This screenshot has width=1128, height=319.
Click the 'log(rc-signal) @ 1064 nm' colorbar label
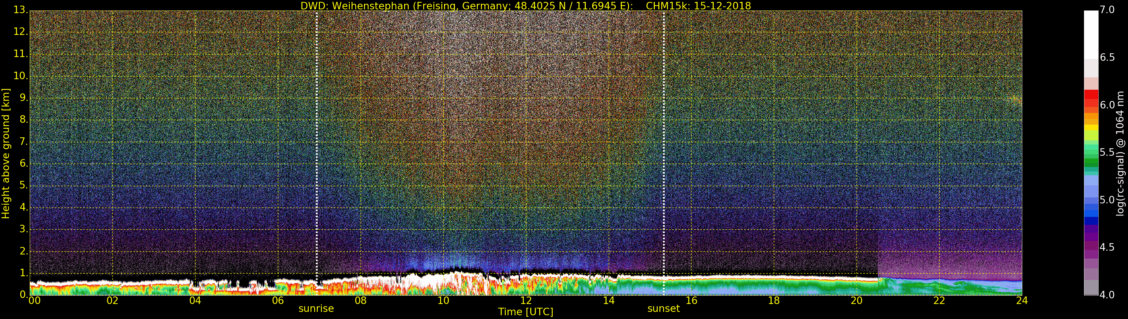(1120, 153)
